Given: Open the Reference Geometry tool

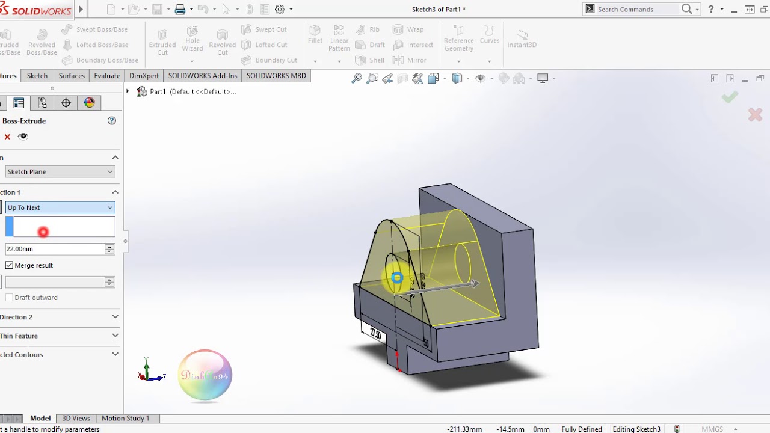Looking at the screenshot, I should 459,38.
